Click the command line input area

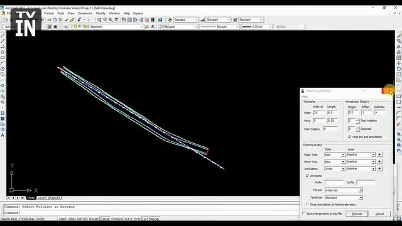[151, 213]
